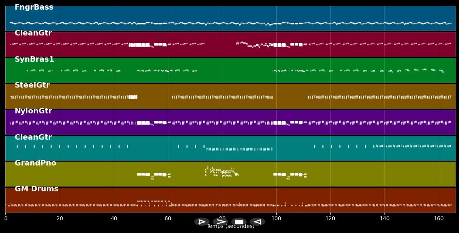Select the NylonGtr track label
The width and height of the screenshot is (459, 233).
coord(34,111)
